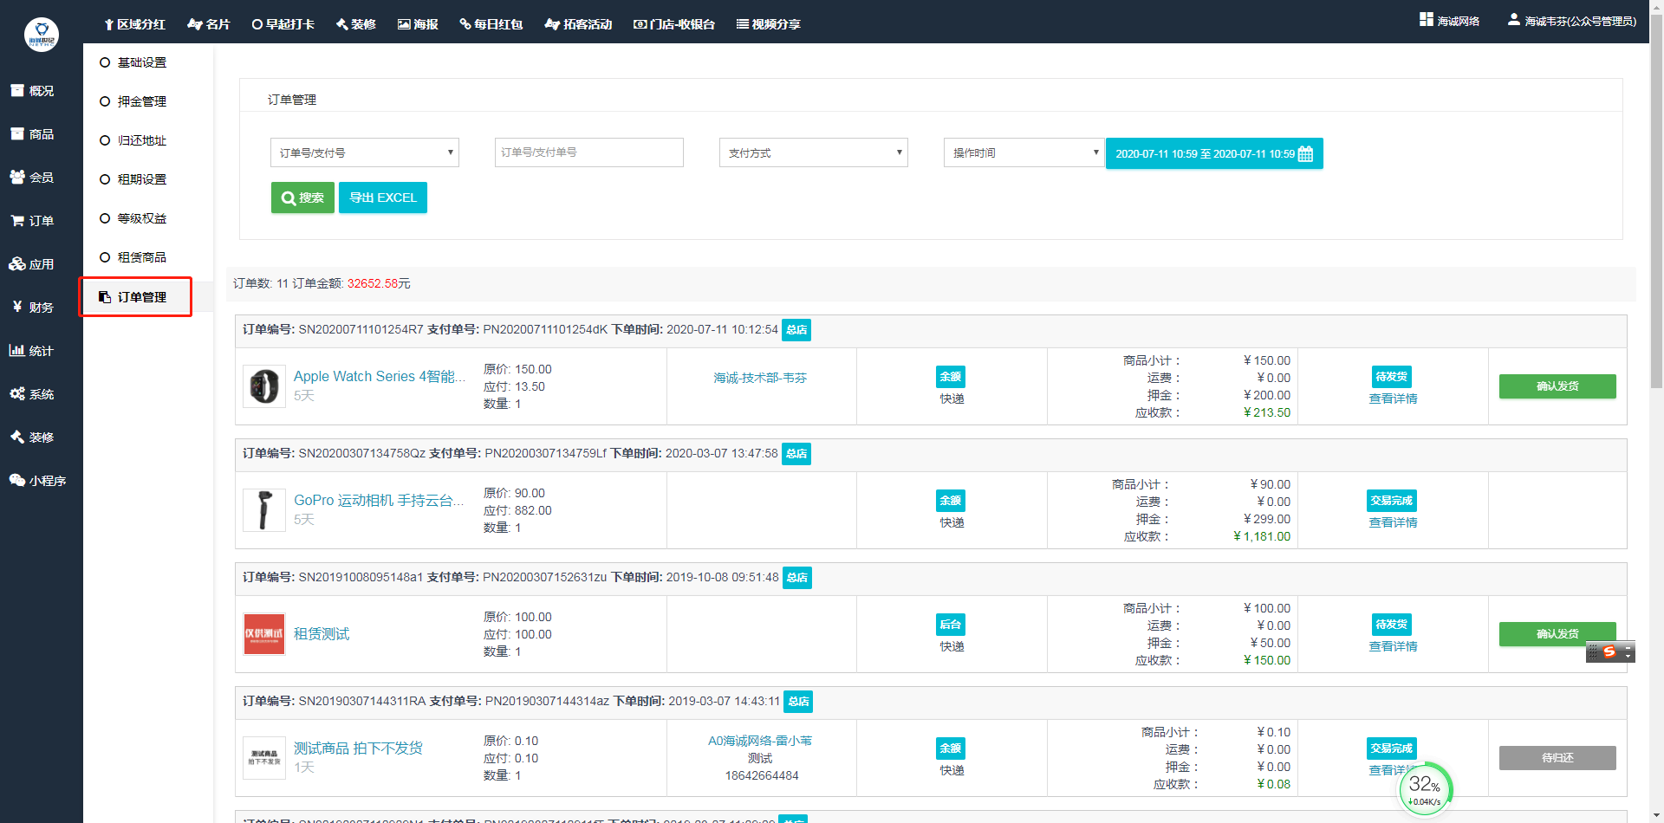Open buyer 海诚-技术部-韦芬 profile link
The image size is (1664, 823).
(x=760, y=378)
